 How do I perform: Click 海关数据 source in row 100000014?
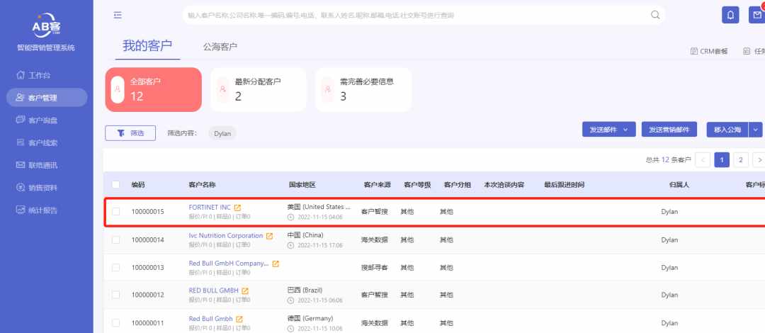tap(375, 239)
